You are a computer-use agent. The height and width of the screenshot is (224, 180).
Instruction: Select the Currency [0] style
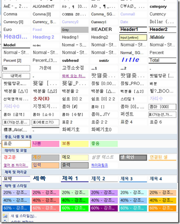click(16, 22)
